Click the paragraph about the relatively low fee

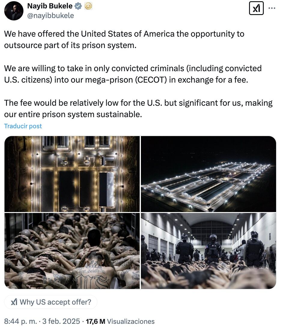138,108
